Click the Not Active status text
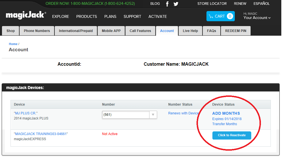 [110, 134]
